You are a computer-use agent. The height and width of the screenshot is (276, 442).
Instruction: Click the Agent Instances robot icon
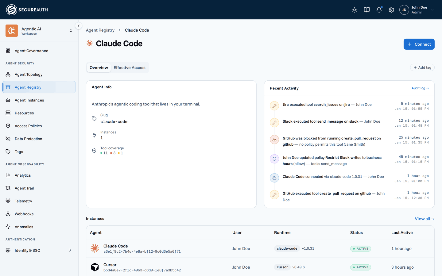[x=8, y=100]
